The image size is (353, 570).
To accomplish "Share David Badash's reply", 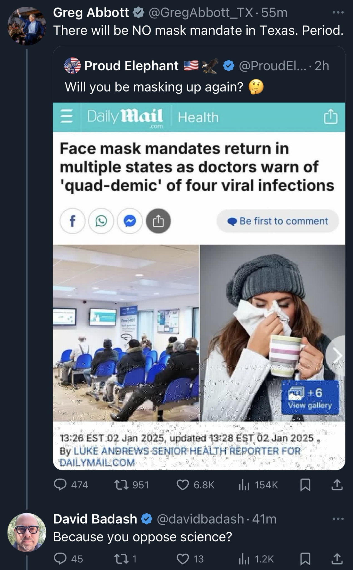I will coord(337,559).
